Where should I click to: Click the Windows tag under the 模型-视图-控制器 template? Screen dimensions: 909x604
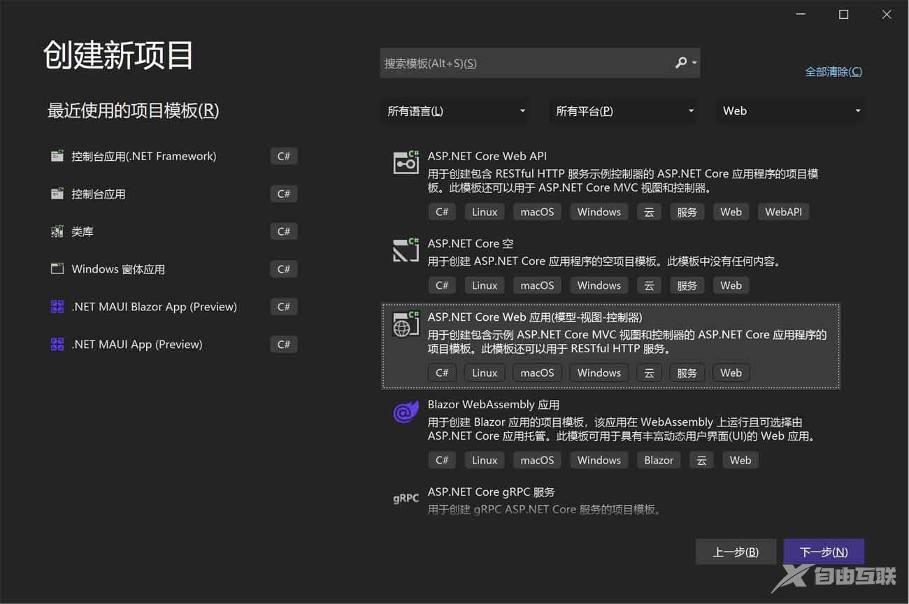point(599,373)
